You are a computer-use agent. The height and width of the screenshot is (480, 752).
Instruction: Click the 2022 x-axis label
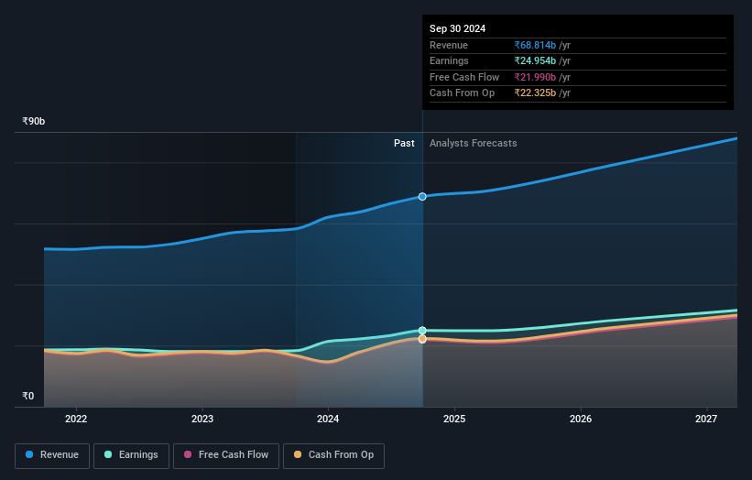pos(76,420)
